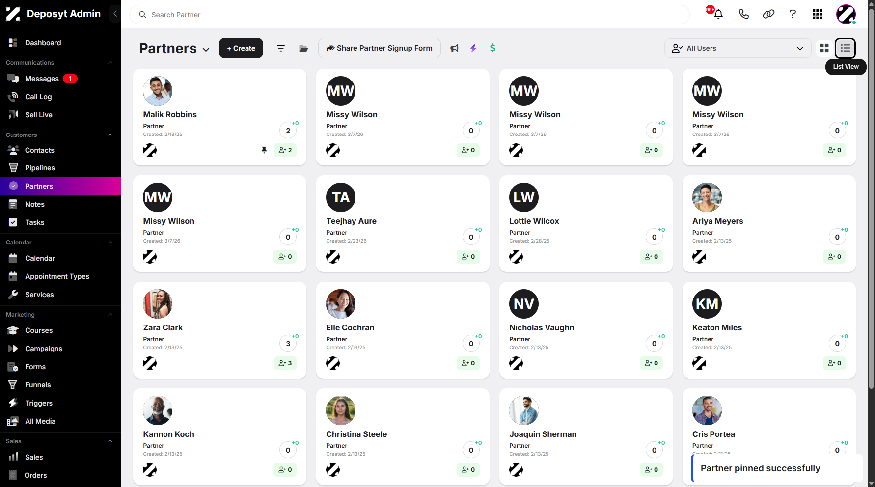Open the help question mark icon
875x487 pixels.
[793, 14]
